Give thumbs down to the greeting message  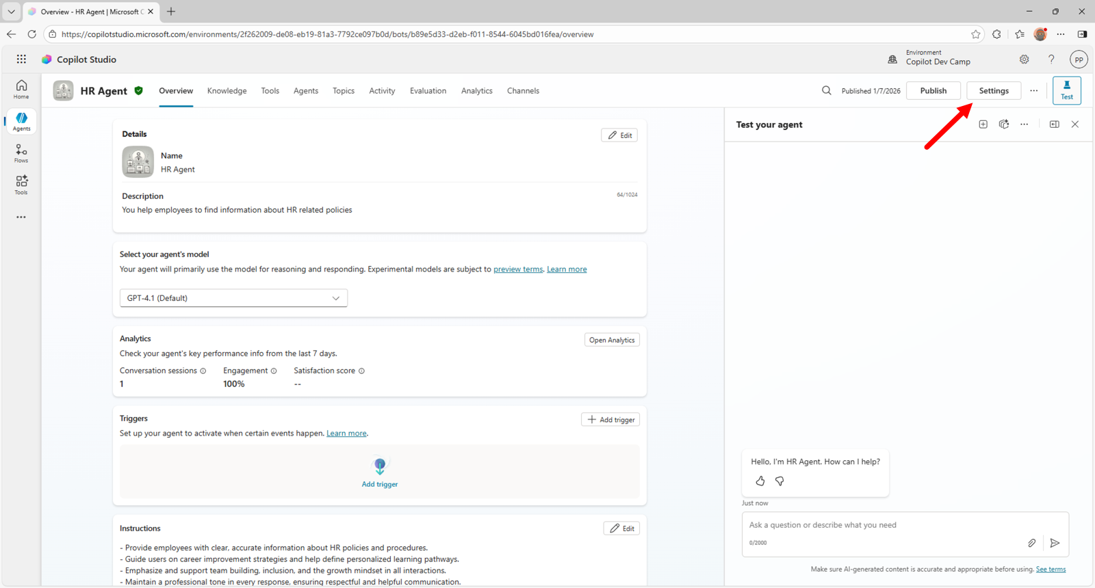[780, 481]
